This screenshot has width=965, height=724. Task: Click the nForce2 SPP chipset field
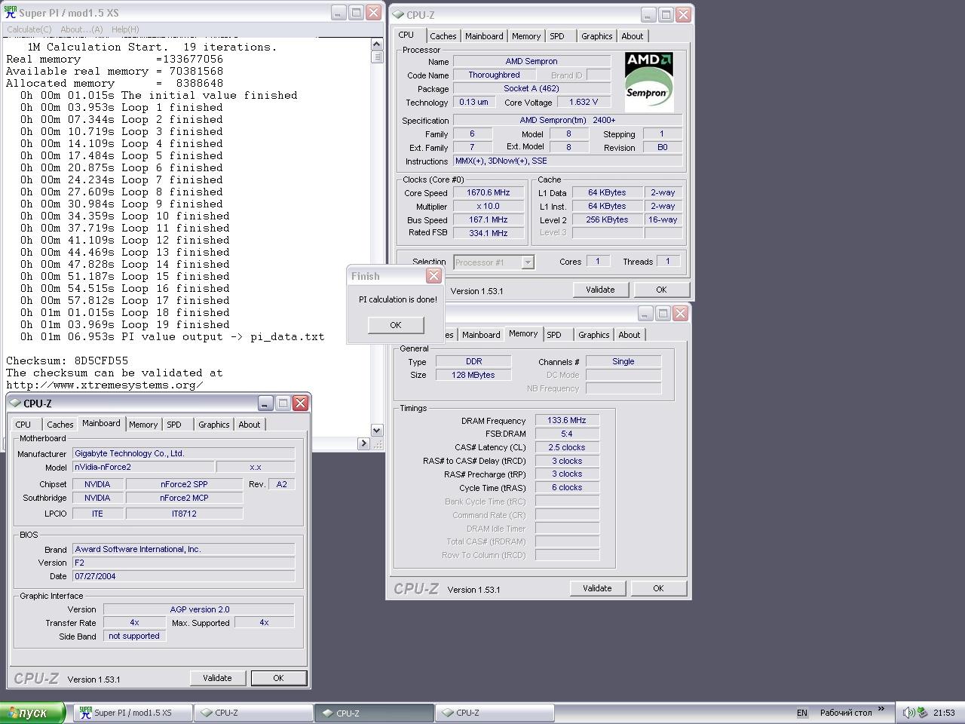184,484
